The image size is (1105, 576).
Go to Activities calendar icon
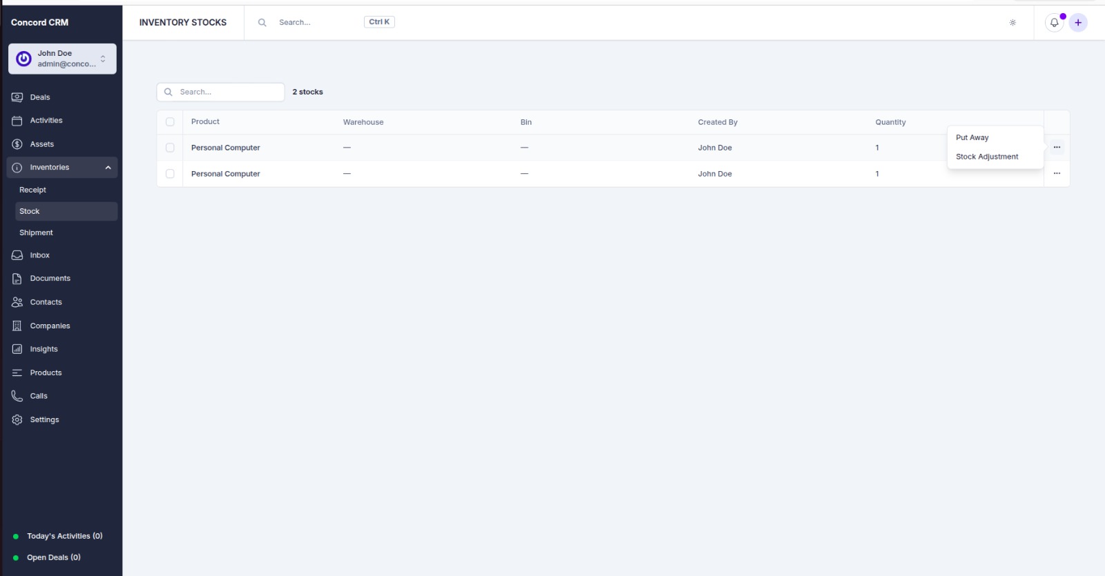coord(17,121)
